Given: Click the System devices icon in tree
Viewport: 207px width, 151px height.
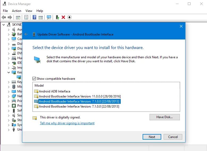Looking at the screenshot, I should point(14,125).
